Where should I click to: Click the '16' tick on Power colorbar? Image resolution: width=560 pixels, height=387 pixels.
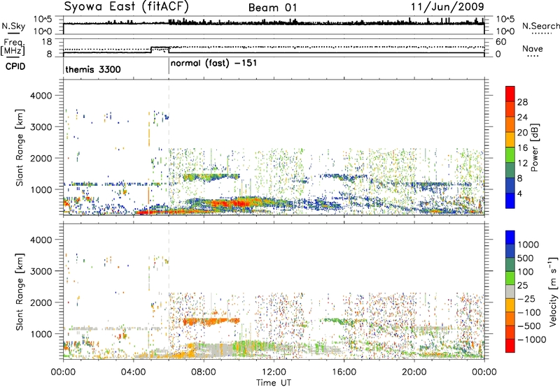522,148
